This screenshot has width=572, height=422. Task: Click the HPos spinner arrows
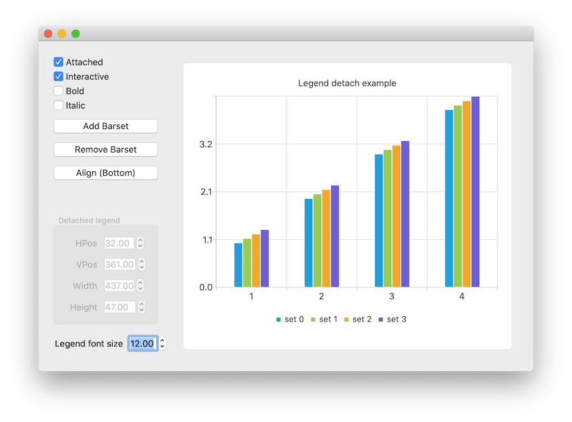(x=140, y=243)
